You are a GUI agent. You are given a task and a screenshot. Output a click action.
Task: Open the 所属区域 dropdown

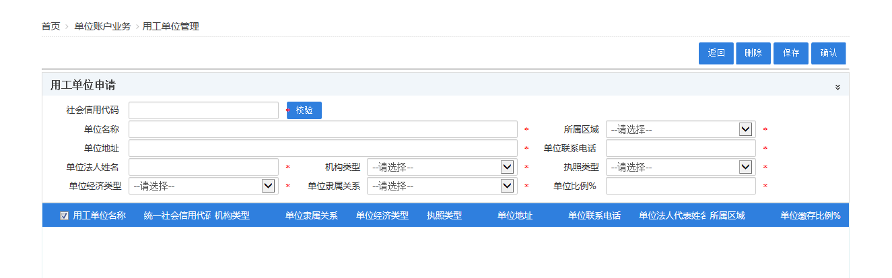[x=681, y=129]
